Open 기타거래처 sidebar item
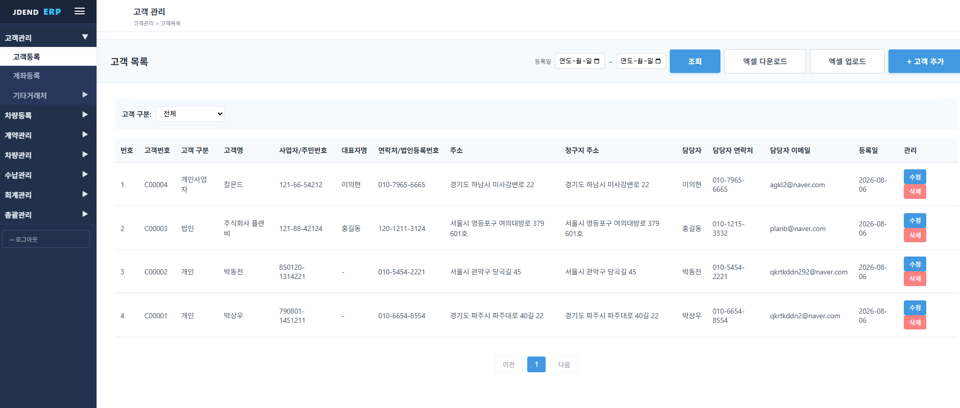The image size is (960, 408). (x=48, y=95)
